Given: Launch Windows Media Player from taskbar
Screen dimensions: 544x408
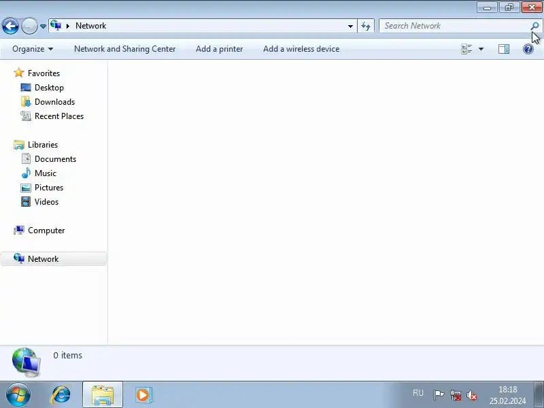Looking at the screenshot, I should pyautogui.click(x=143, y=395).
